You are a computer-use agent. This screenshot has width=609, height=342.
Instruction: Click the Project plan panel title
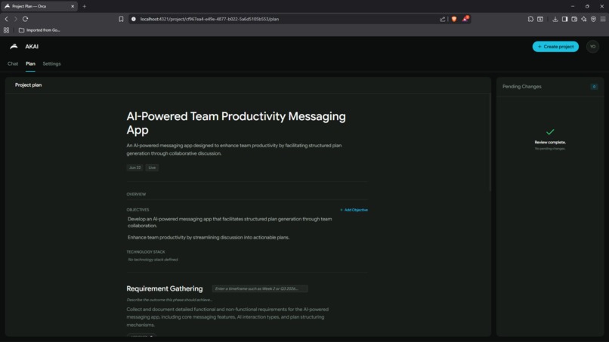pos(29,85)
